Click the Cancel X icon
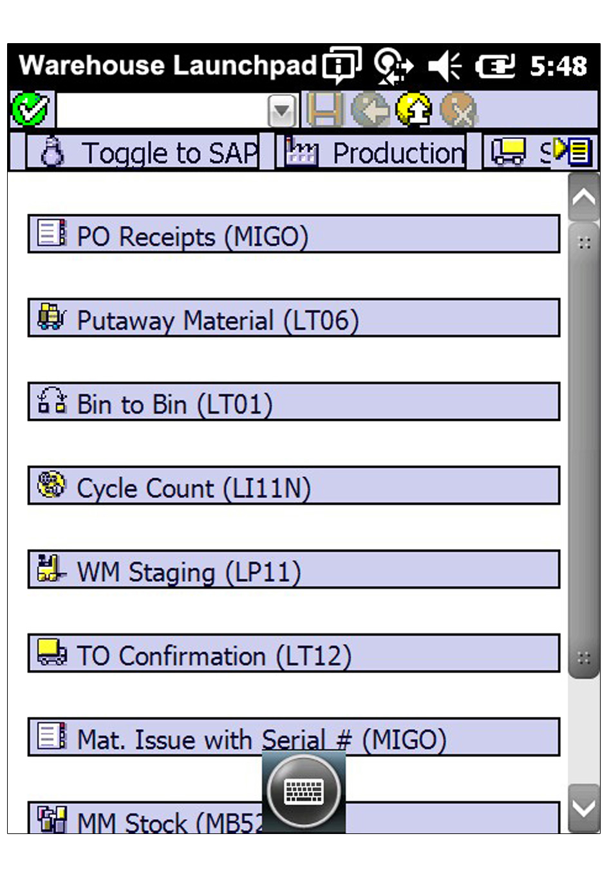 coord(458,109)
